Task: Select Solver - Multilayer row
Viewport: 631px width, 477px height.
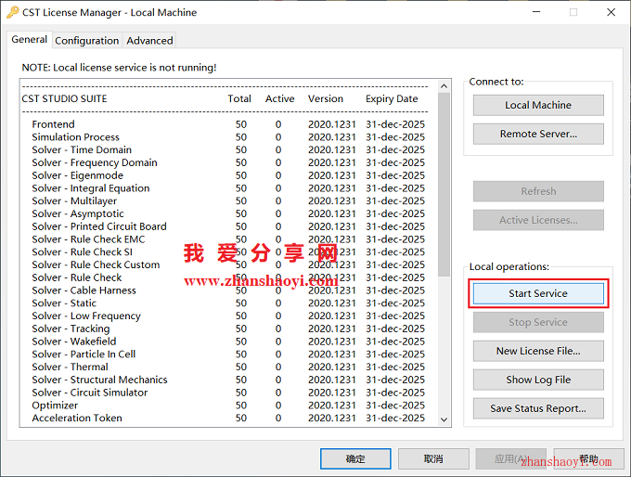Action: click(x=228, y=200)
